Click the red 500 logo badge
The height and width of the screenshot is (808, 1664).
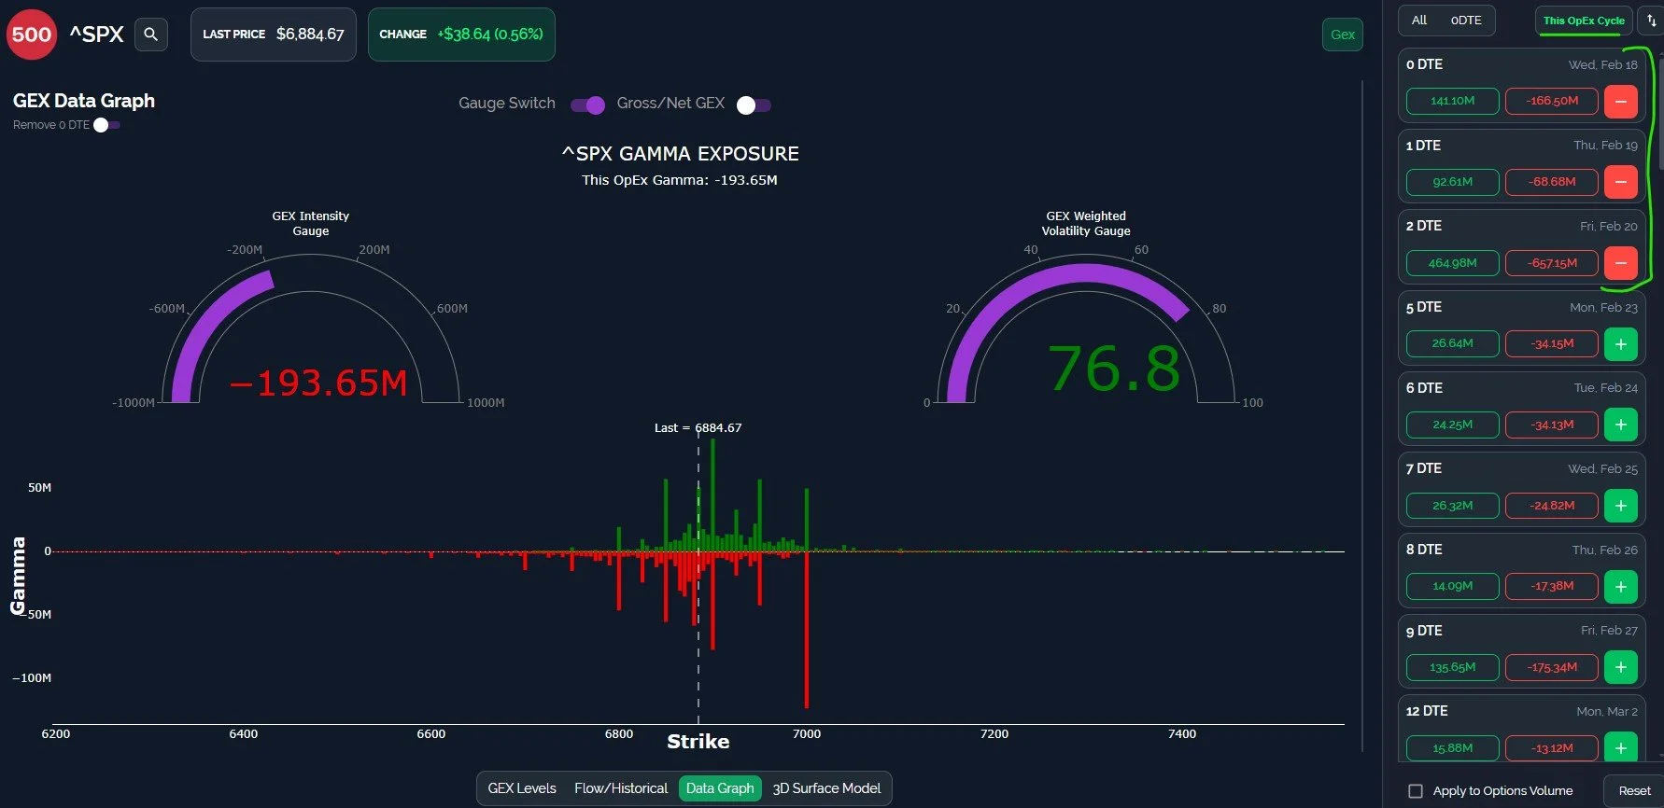(x=32, y=35)
